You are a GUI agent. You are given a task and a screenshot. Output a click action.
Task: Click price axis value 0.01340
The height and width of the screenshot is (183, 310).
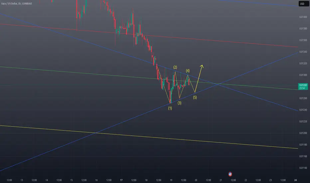303,52
